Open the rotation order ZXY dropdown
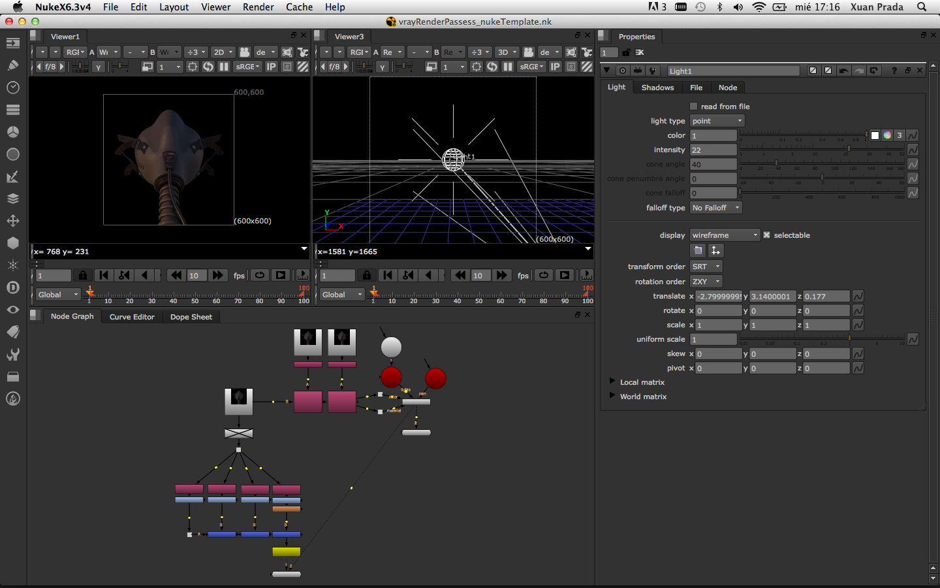940x588 pixels. click(706, 282)
